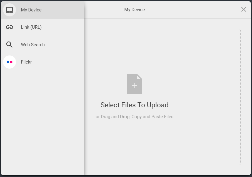Click the plus sign on the file icon
The image size is (252, 177).
pyautogui.click(x=134, y=86)
